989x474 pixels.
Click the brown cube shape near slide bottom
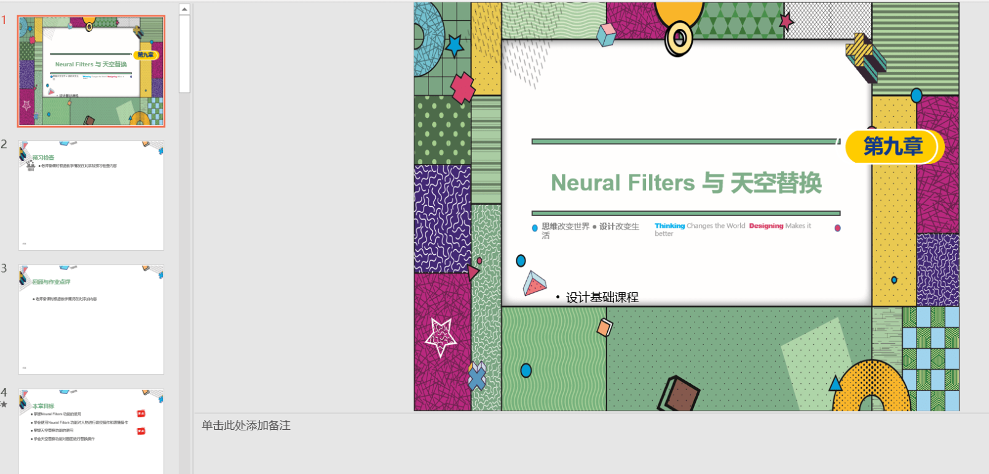coord(680,394)
